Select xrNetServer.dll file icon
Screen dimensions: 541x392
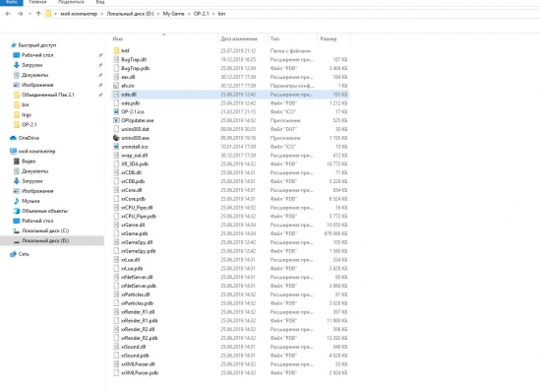coord(116,277)
